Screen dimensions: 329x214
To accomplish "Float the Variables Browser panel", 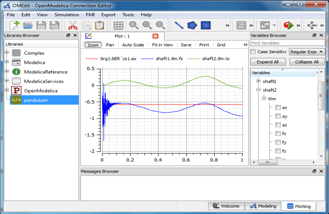I will [x=314, y=36].
